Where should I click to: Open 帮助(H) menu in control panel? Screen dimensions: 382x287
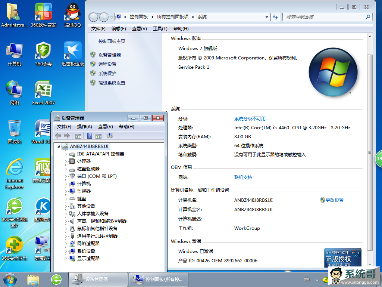click(x=181, y=29)
